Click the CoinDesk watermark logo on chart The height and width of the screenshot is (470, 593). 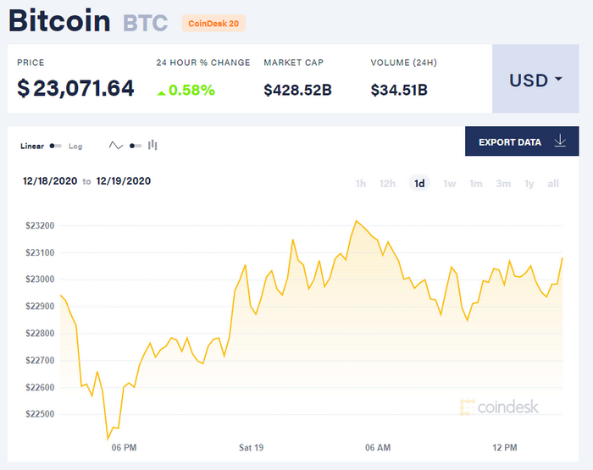(x=499, y=407)
